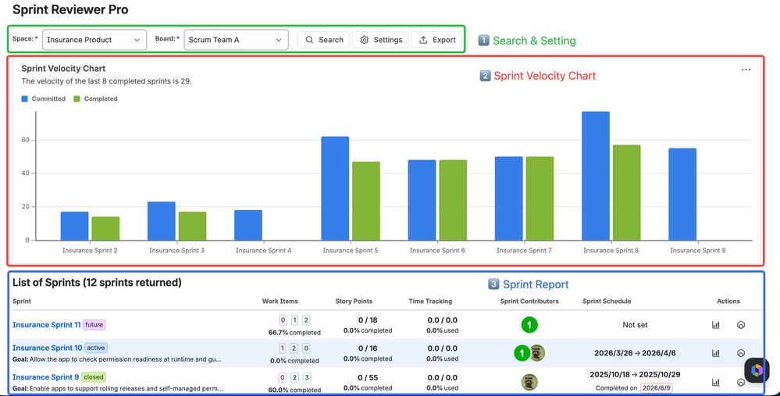The image size is (780, 396).
Task: Click the blue Committed bar for Insurance Sprint 8
Action: click(596, 176)
